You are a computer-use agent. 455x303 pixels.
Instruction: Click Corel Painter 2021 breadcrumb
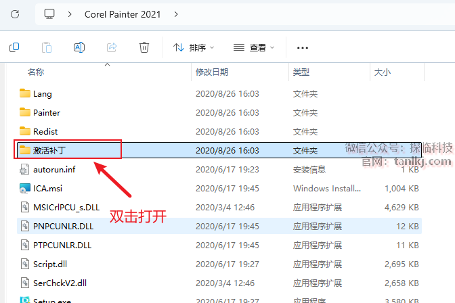(123, 14)
